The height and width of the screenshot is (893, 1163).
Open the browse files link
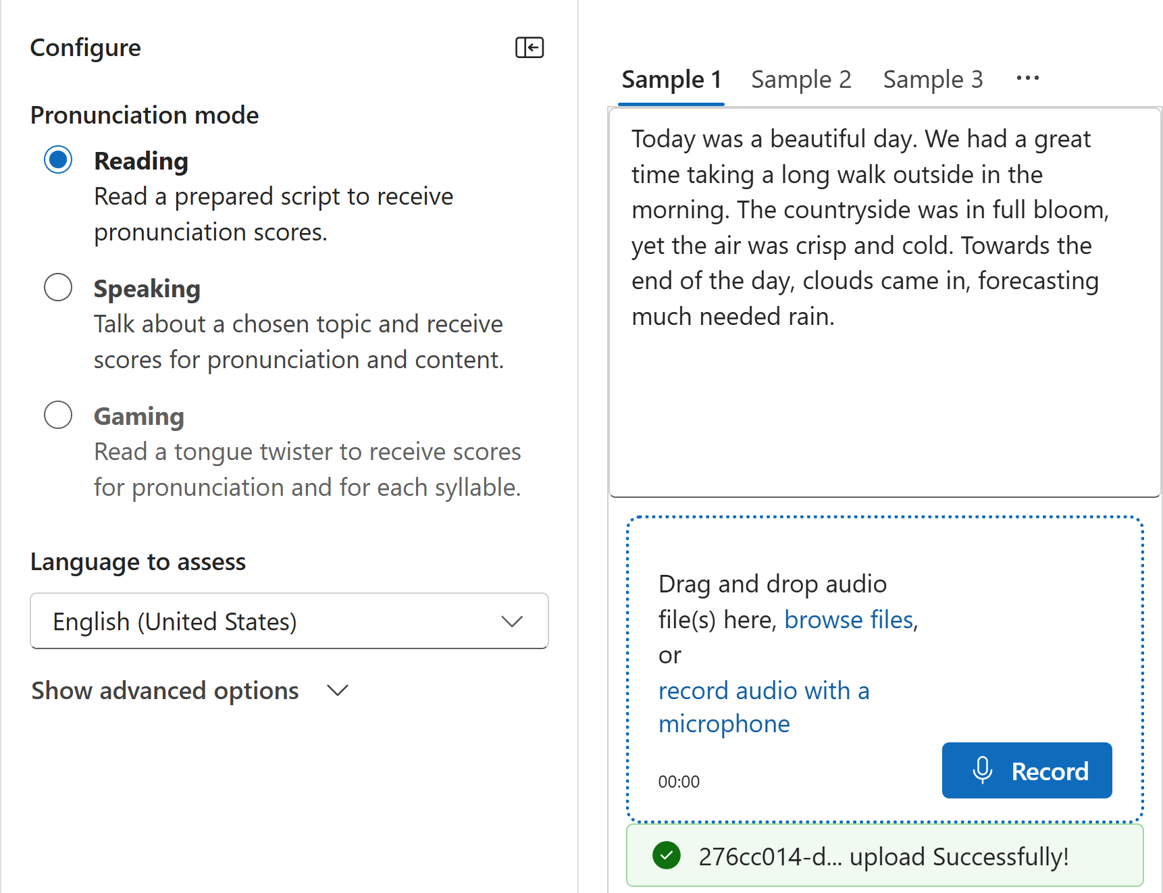(848, 619)
